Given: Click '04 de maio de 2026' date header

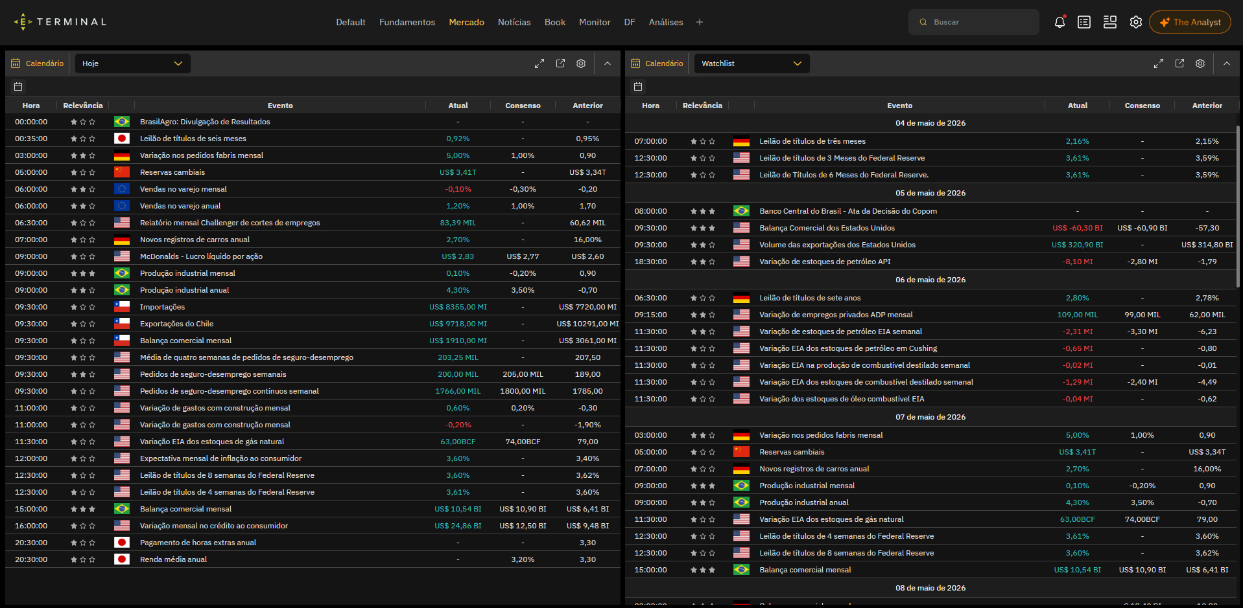Looking at the screenshot, I should pos(930,123).
